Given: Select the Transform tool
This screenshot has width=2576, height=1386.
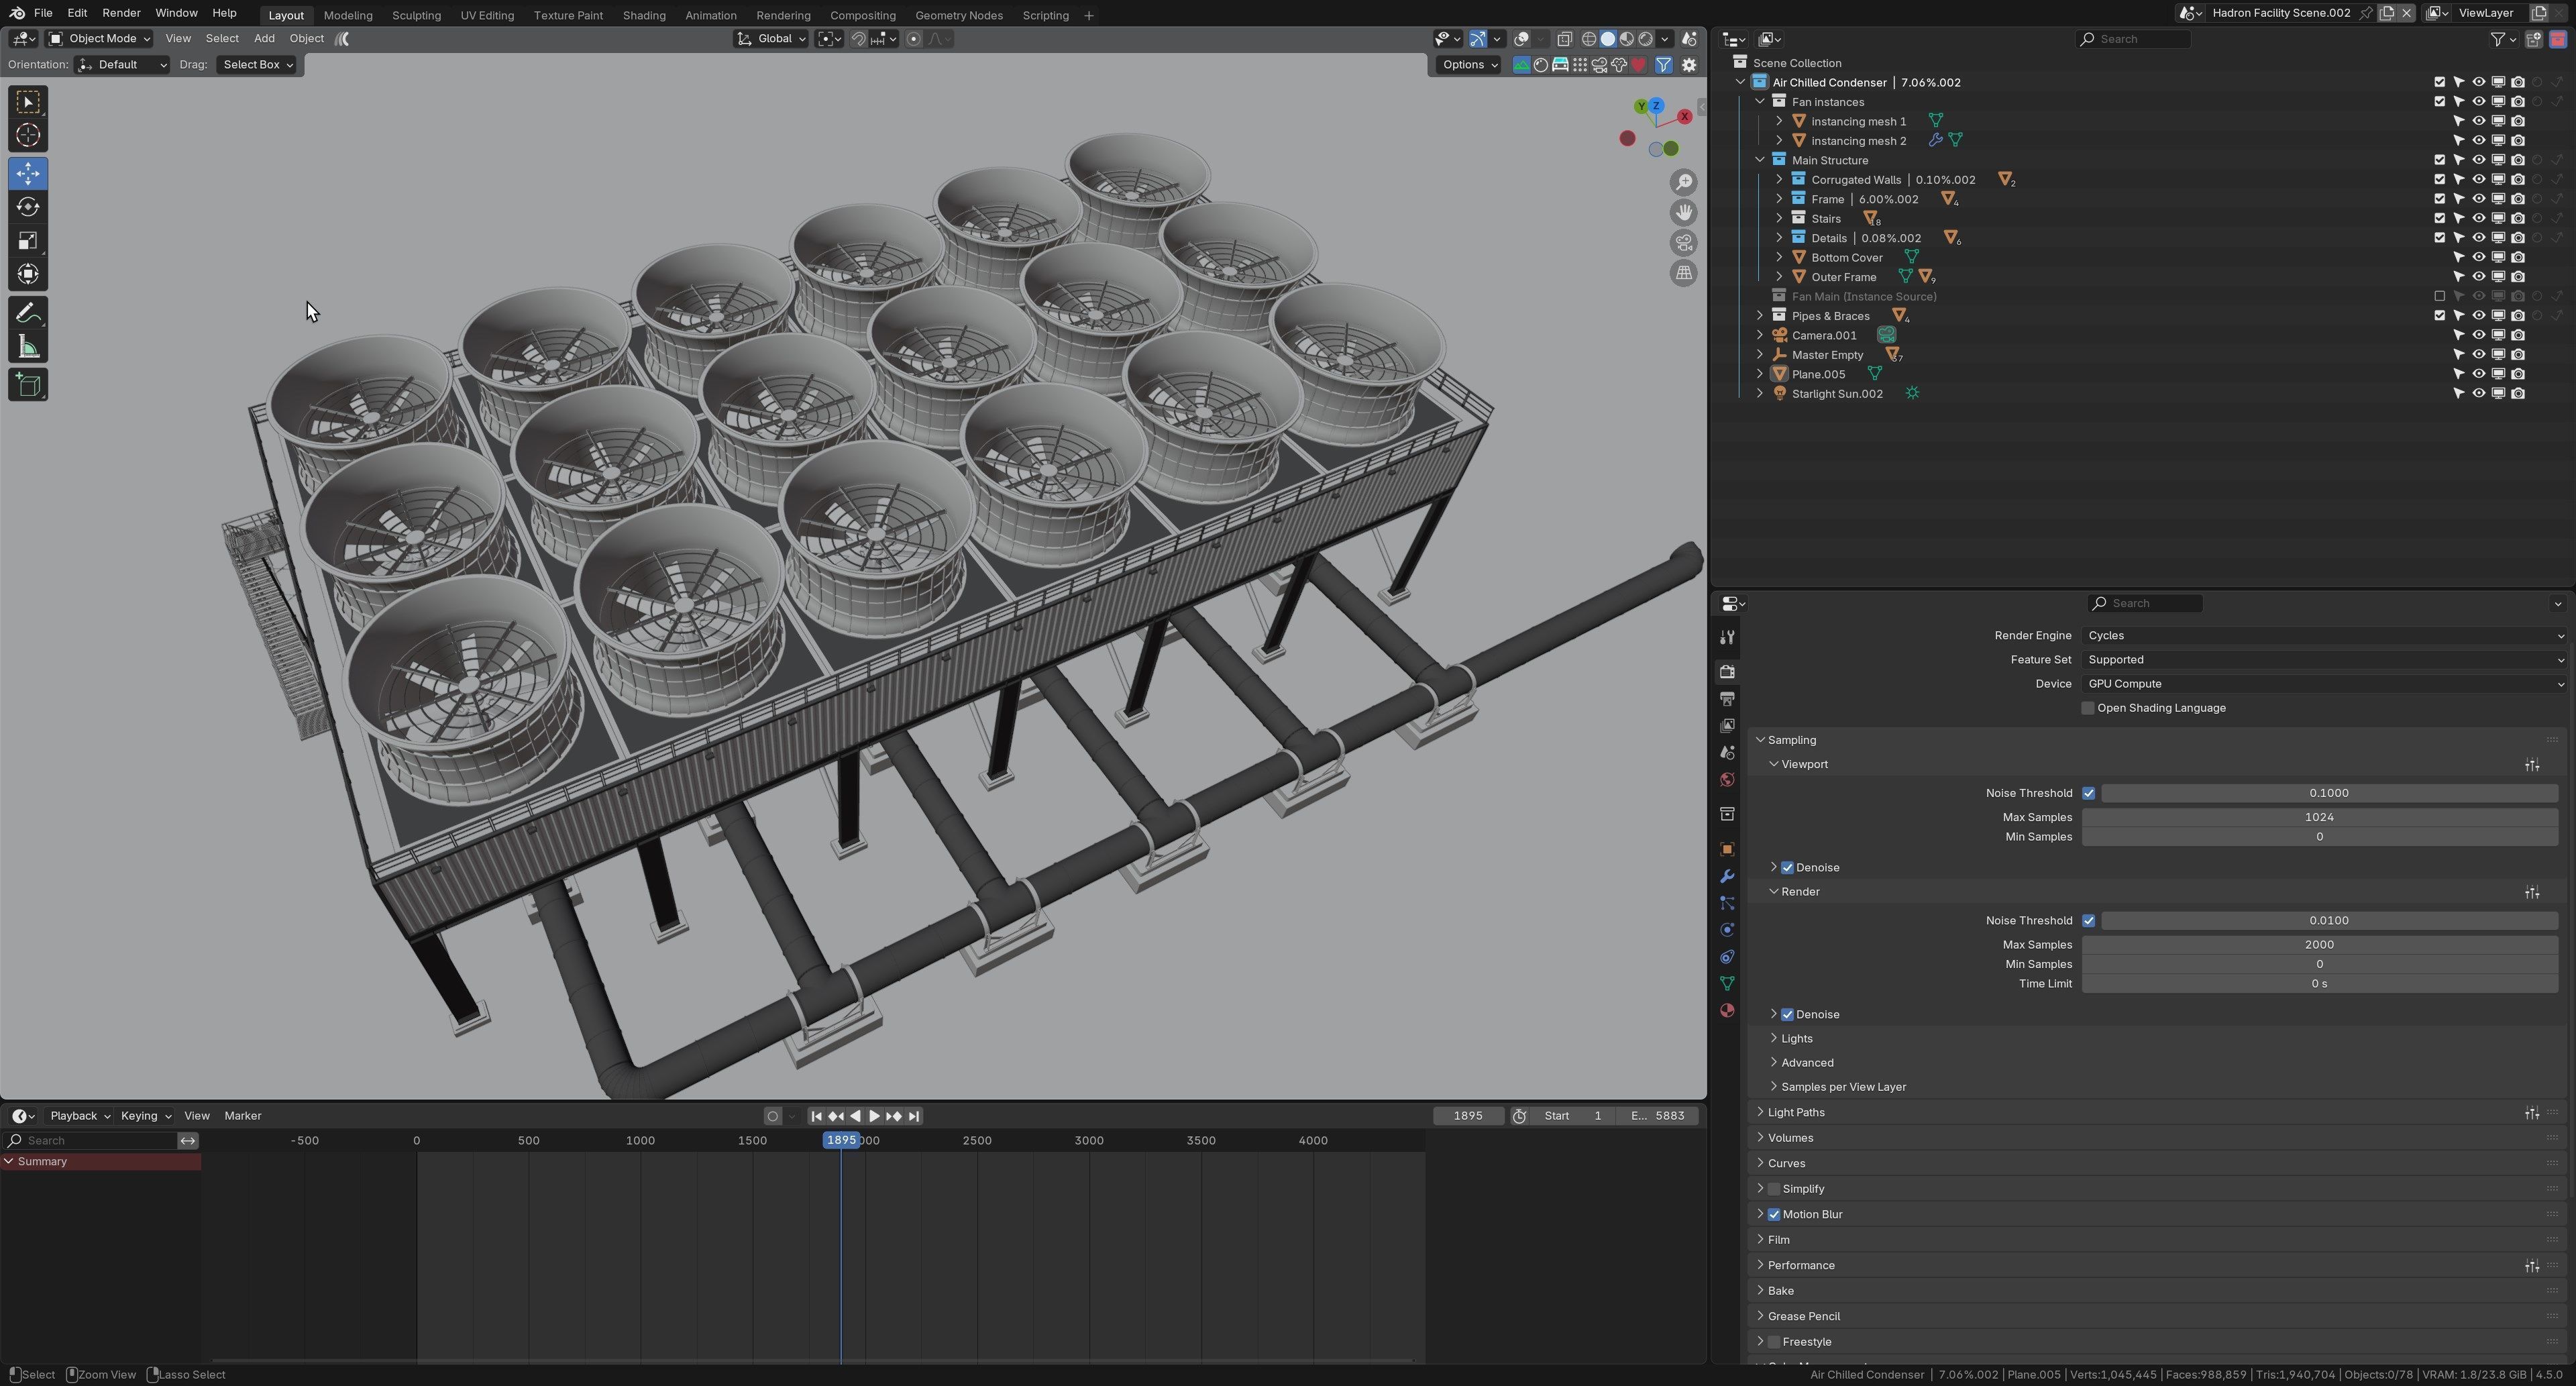Looking at the screenshot, I should [x=28, y=274].
